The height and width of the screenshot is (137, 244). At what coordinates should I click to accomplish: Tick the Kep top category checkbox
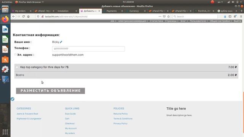tap(17, 67)
